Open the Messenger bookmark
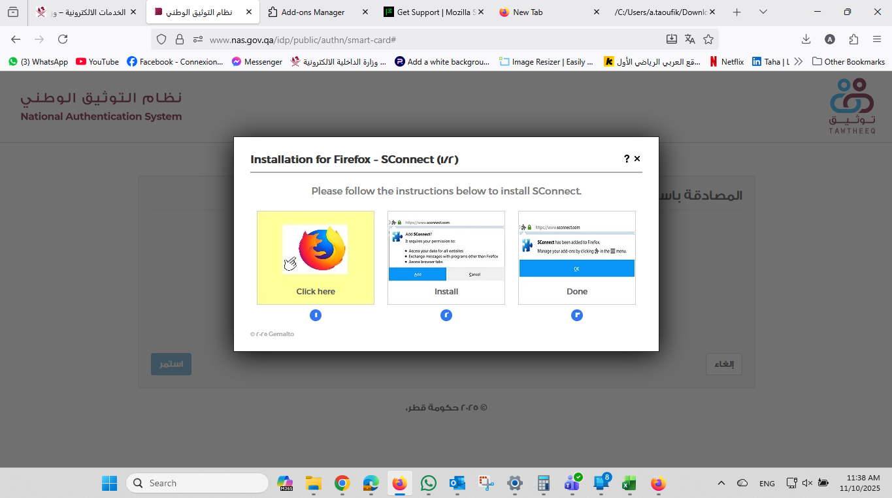This screenshot has height=498, width=892. point(257,61)
